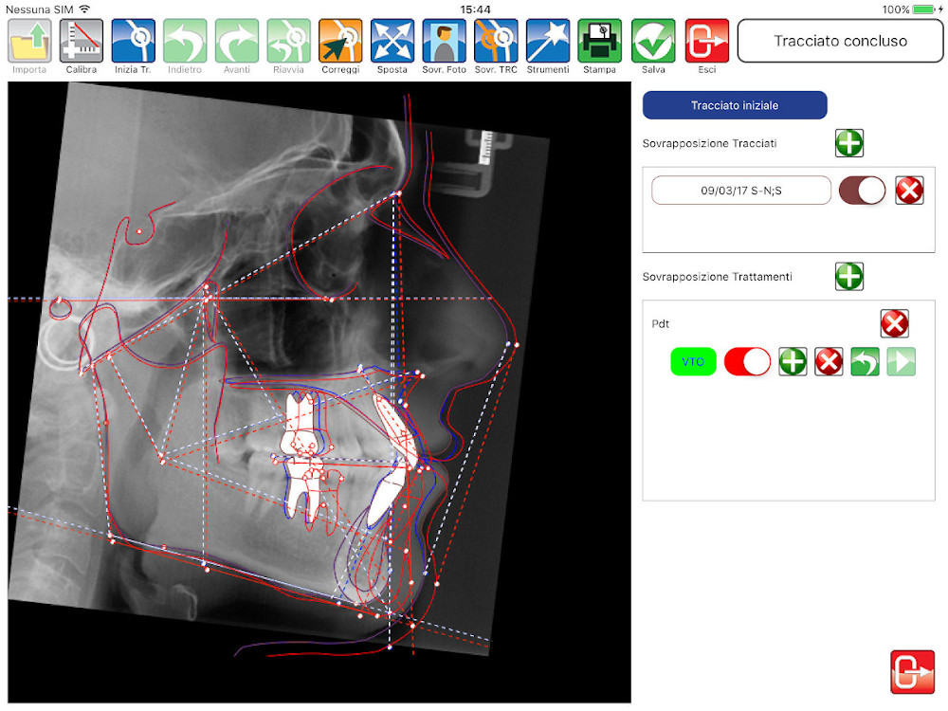
Task: Click the Esci exit icon in toolbar
Action: tap(707, 41)
